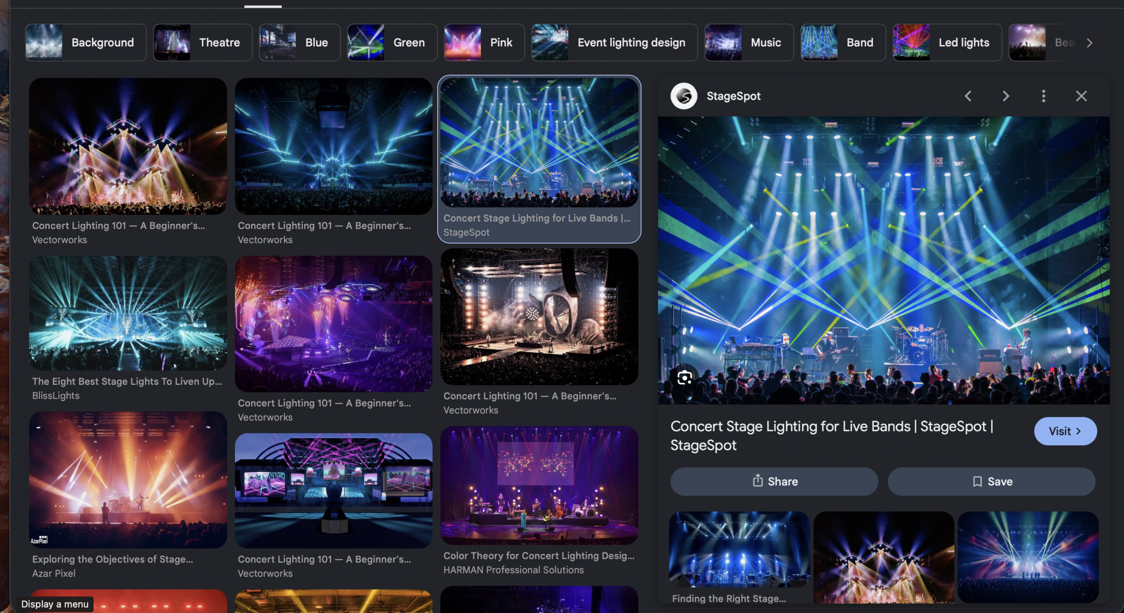Viewport: 1124px width, 613px height.
Task: Open Azar Pixel orange stage image
Action: coord(128,480)
